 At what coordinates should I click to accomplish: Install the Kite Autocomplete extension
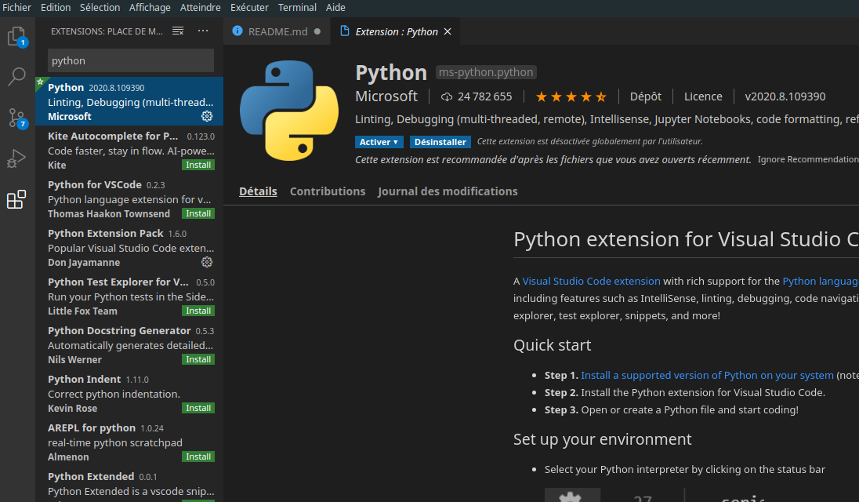coord(198,165)
